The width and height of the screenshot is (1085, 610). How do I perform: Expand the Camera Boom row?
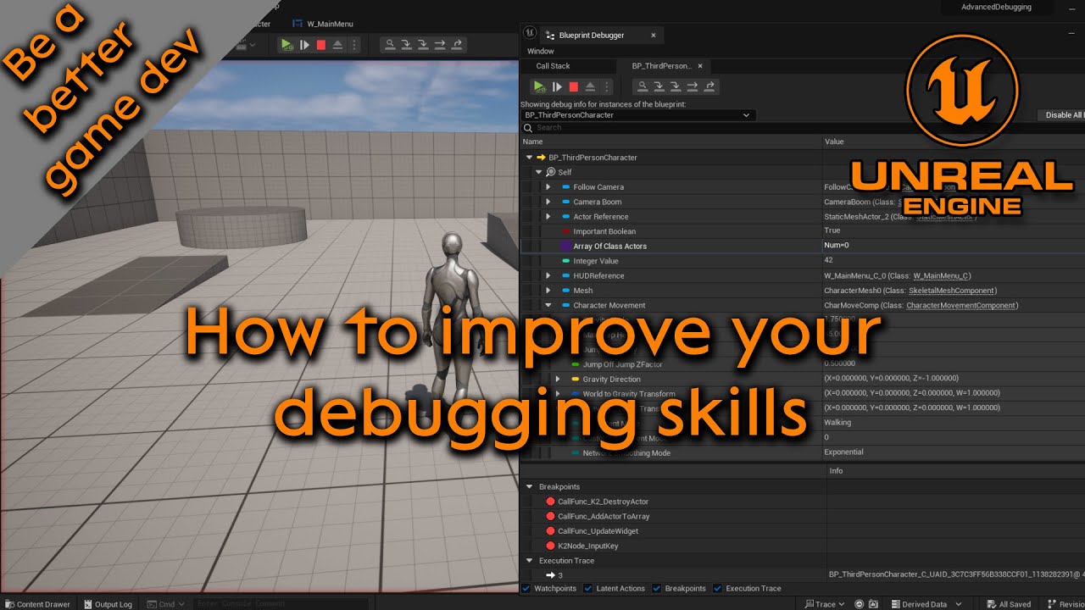548,202
